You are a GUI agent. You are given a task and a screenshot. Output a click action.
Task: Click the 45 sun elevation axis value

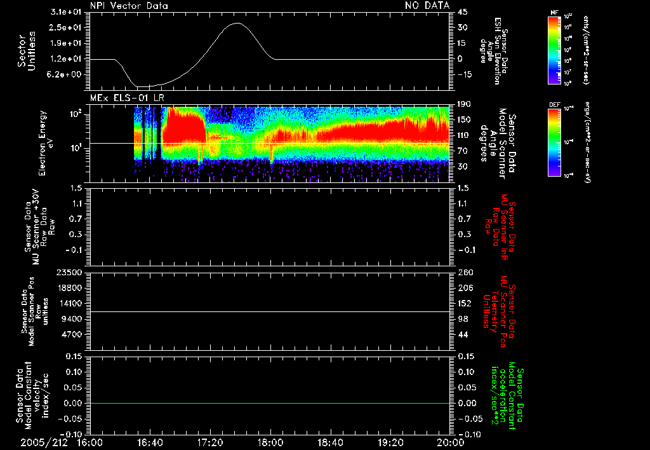pyautogui.click(x=463, y=11)
